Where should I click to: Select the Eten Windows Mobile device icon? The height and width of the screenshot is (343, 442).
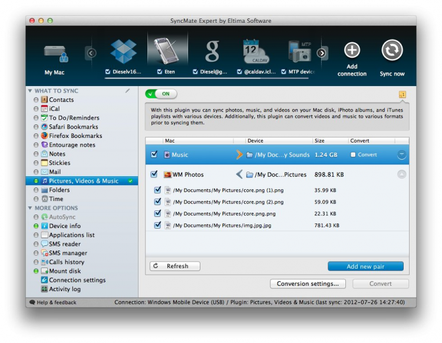(x=167, y=51)
